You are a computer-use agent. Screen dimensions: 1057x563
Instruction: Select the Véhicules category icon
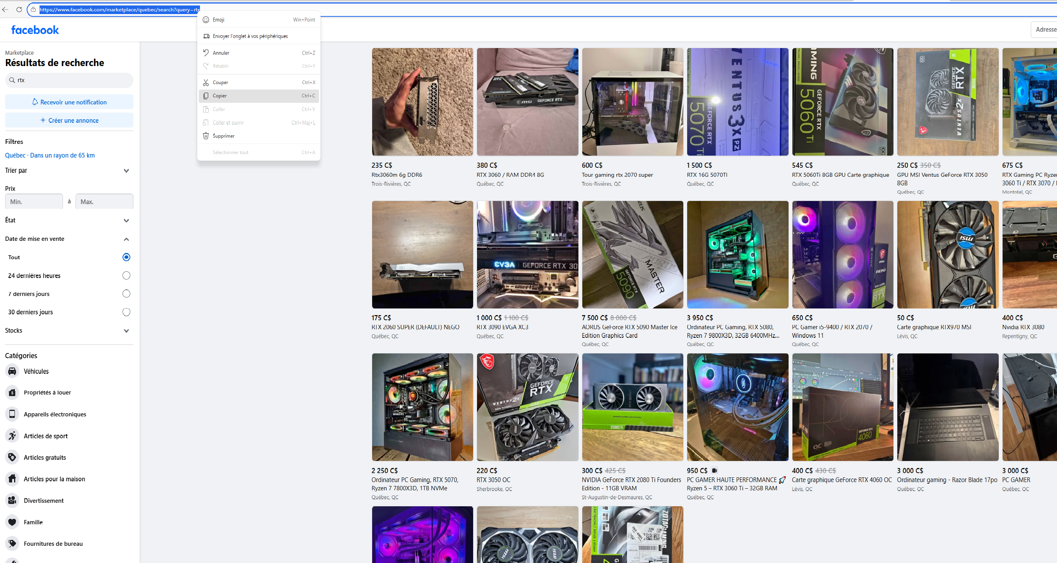pos(12,371)
